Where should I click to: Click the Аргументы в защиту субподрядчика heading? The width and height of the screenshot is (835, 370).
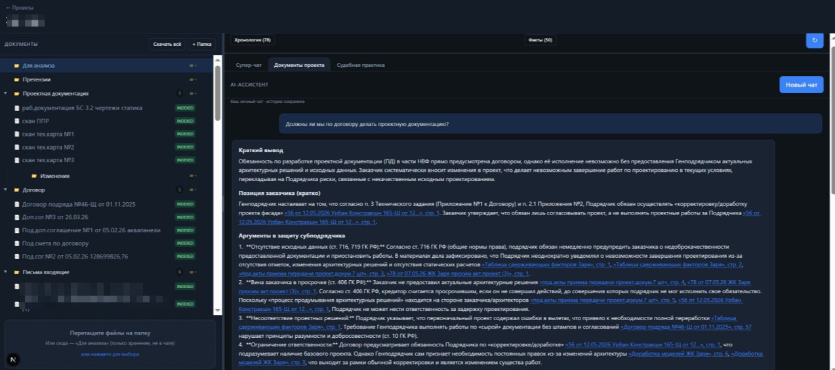pyautogui.click(x=292, y=235)
